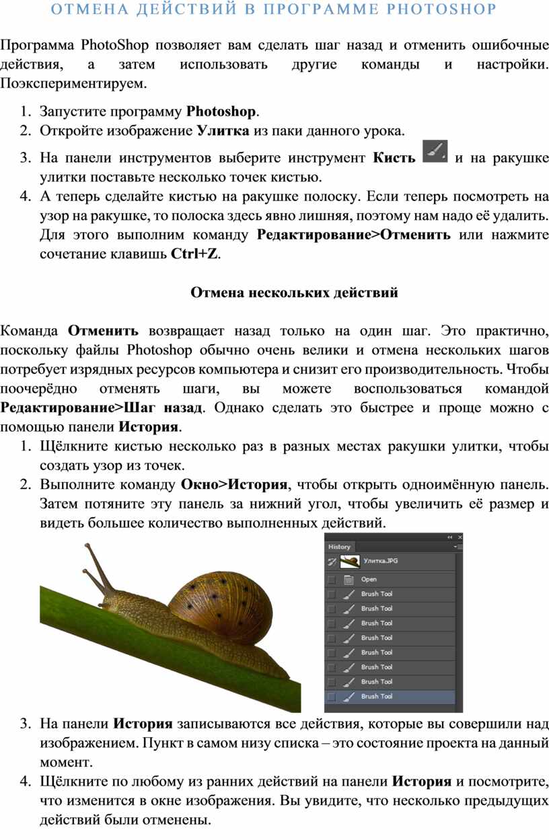The width and height of the screenshot is (549, 840).
Task: Click the bold text Редактирование>Отменить
Action: [354, 235]
